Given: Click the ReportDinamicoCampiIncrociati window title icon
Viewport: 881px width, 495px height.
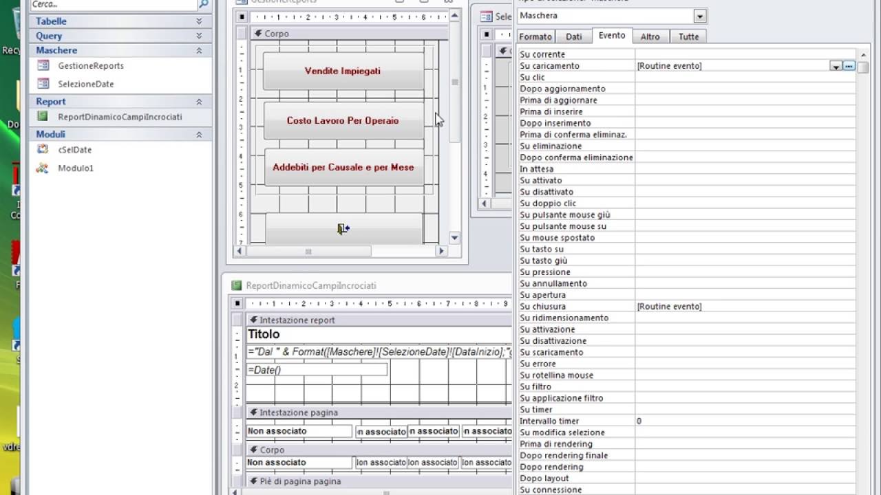Looking at the screenshot, I should pos(237,285).
